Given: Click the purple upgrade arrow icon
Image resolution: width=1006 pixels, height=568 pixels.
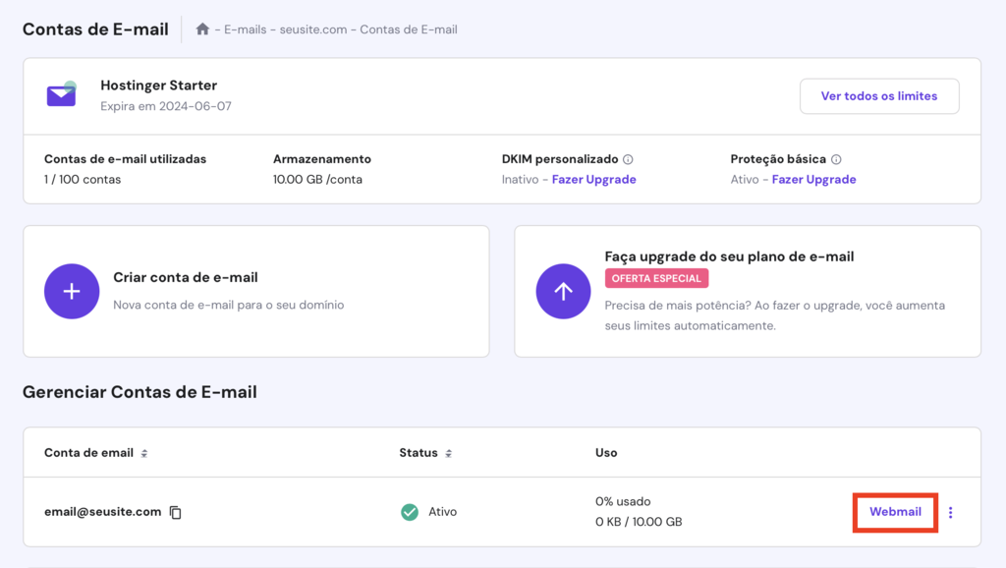Looking at the screenshot, I should (x=563, y=291).
